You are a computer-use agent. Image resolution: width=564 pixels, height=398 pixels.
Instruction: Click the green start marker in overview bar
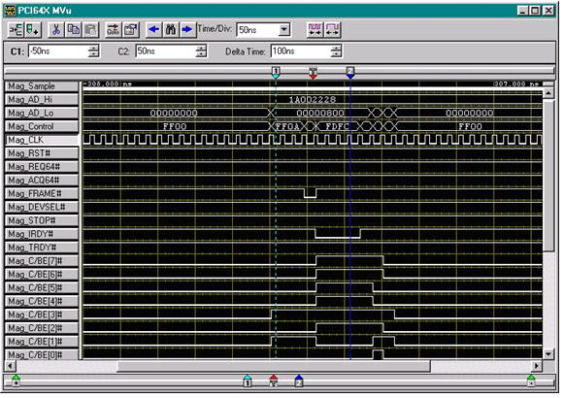[x=16, y=381]
